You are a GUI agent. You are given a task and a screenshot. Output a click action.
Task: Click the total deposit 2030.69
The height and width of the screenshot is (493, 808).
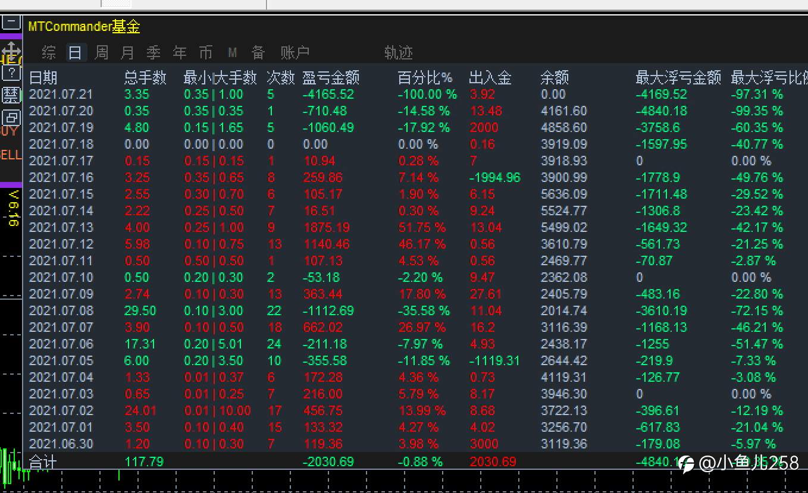(x=493, y=462)
